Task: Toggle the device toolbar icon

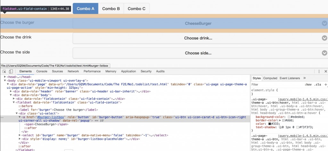Action: click(11, 71)
